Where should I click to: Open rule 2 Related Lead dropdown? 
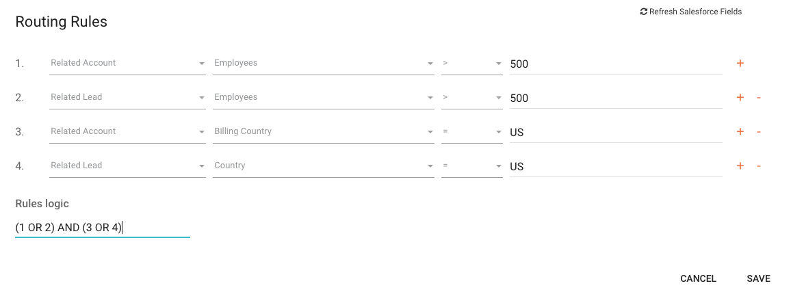(x=127, y=98)
